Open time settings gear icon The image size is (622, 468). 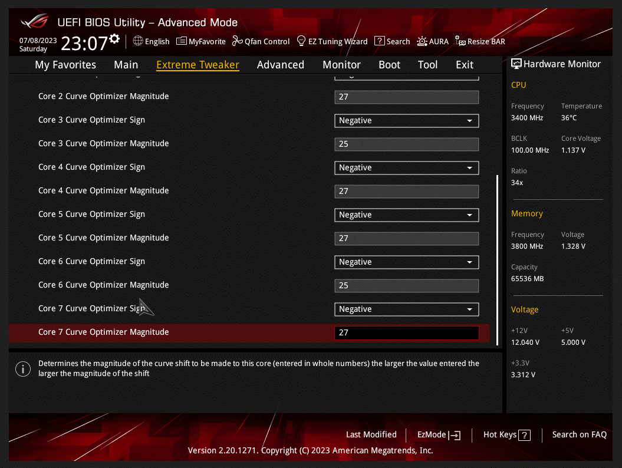tap(114, 38)
